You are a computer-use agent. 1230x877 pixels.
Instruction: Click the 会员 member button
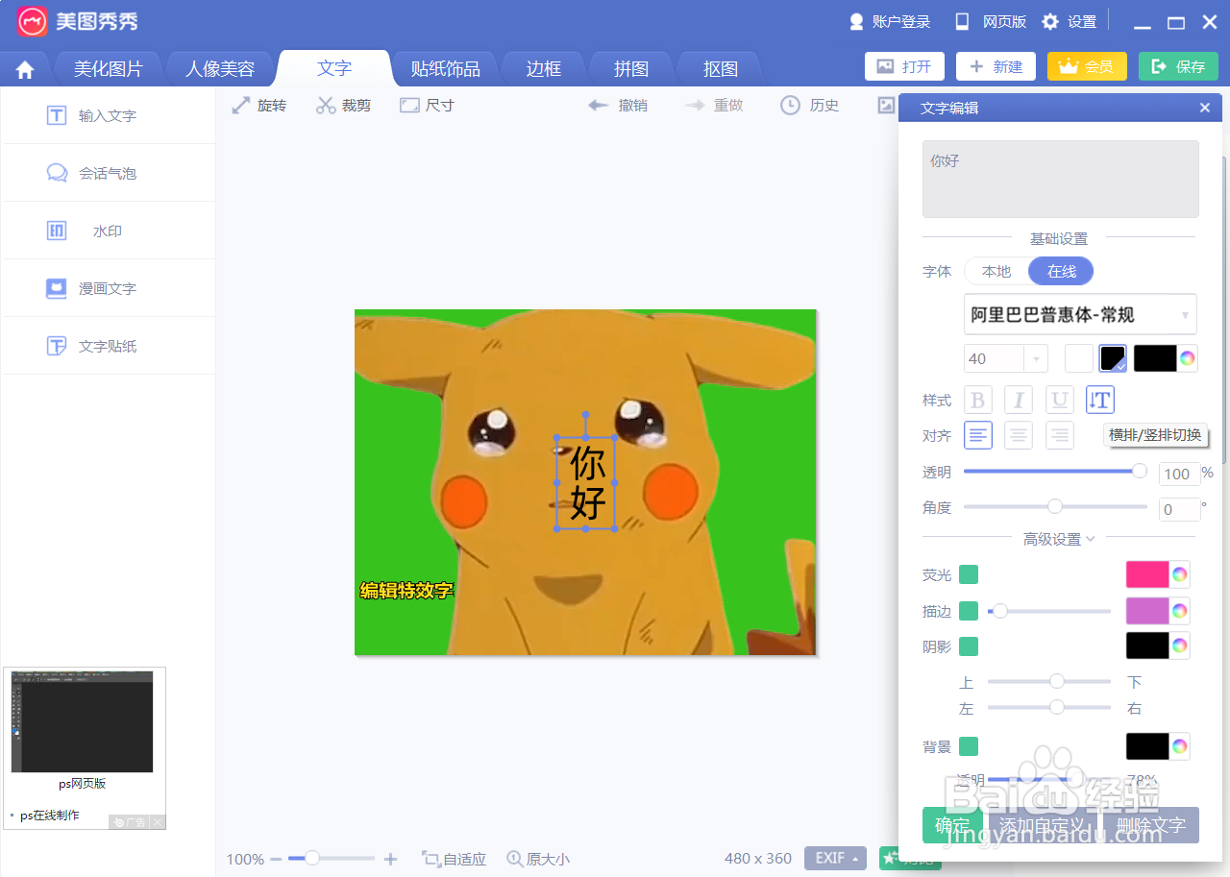click(1087, 66)
